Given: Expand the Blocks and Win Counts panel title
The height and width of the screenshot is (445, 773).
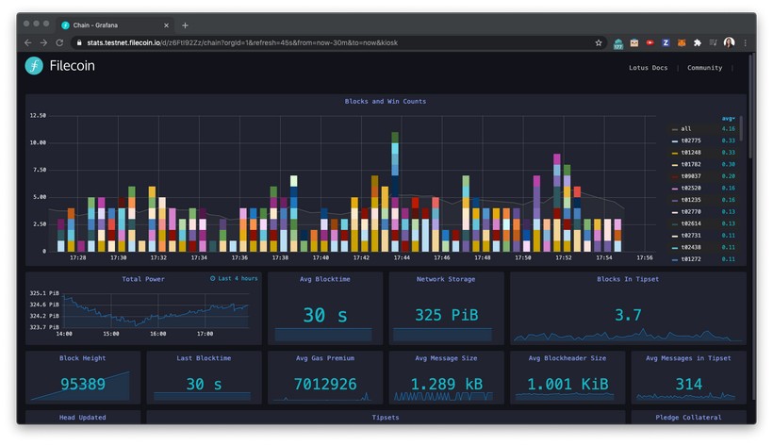Looking at the screenshot, I should click(x=386, y=101).
